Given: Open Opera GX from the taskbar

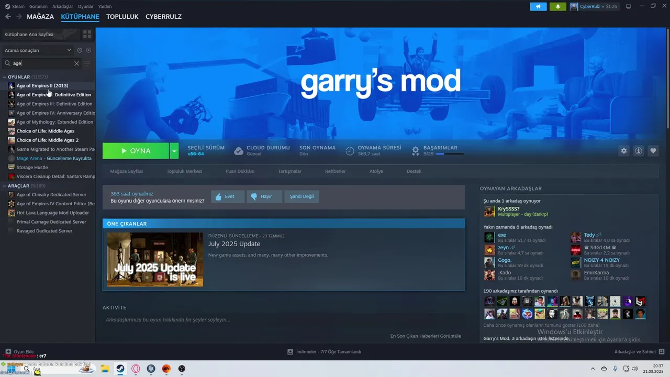Looking at the screenshot, I should pos(136,369).
